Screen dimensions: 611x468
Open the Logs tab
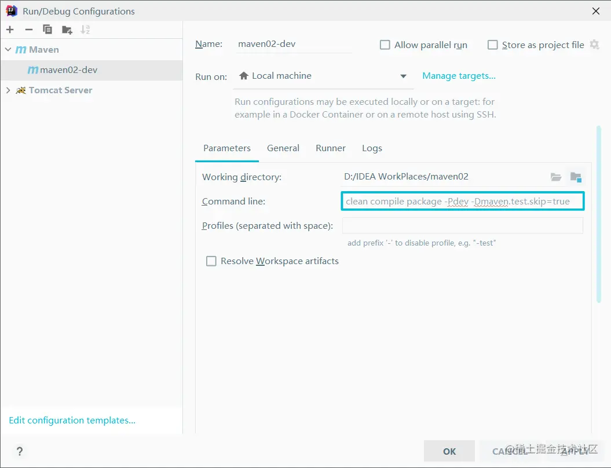click(372, 148)
